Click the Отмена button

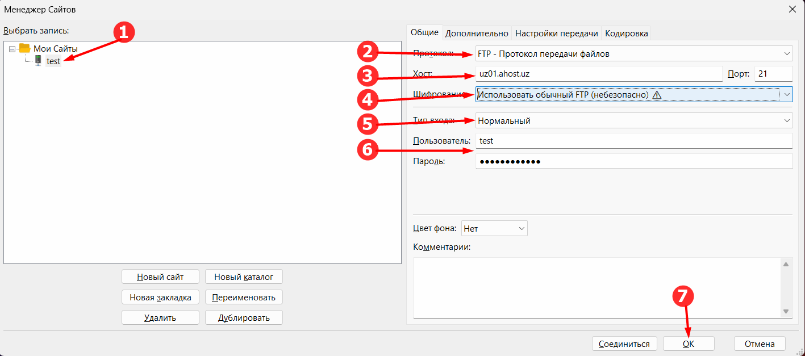(760, 344)
